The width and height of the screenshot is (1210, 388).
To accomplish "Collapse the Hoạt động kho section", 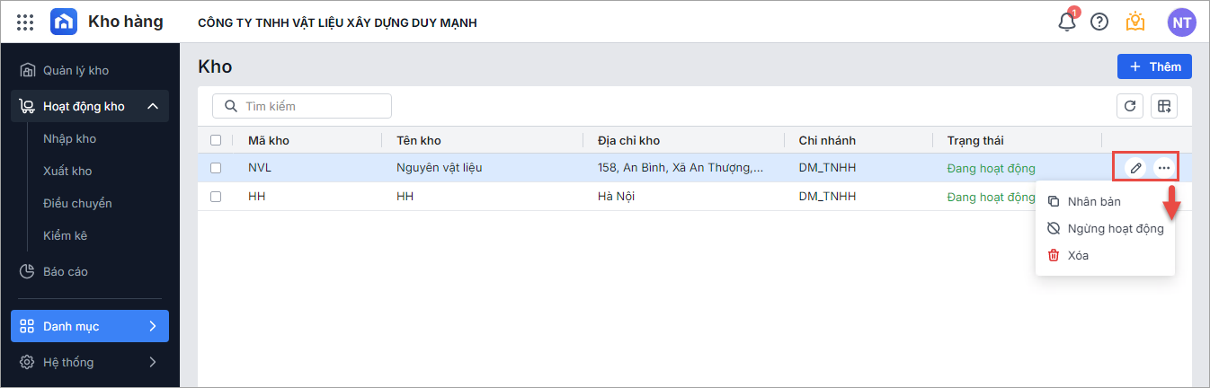I will coord(152,107).
